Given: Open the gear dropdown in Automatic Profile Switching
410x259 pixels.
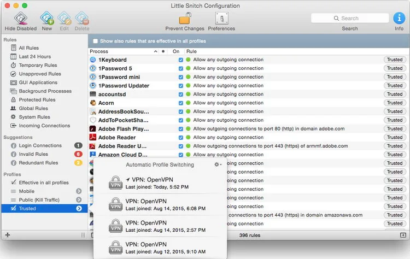Looking at the screenshot, I should tap(218, 164).
